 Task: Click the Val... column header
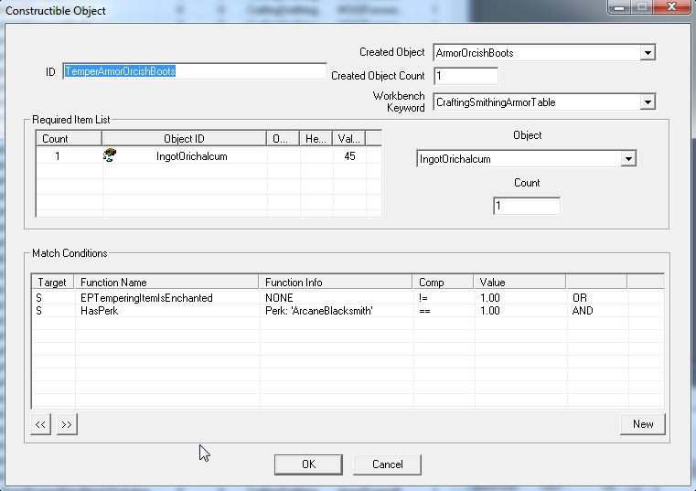click(x=348, y=138)
